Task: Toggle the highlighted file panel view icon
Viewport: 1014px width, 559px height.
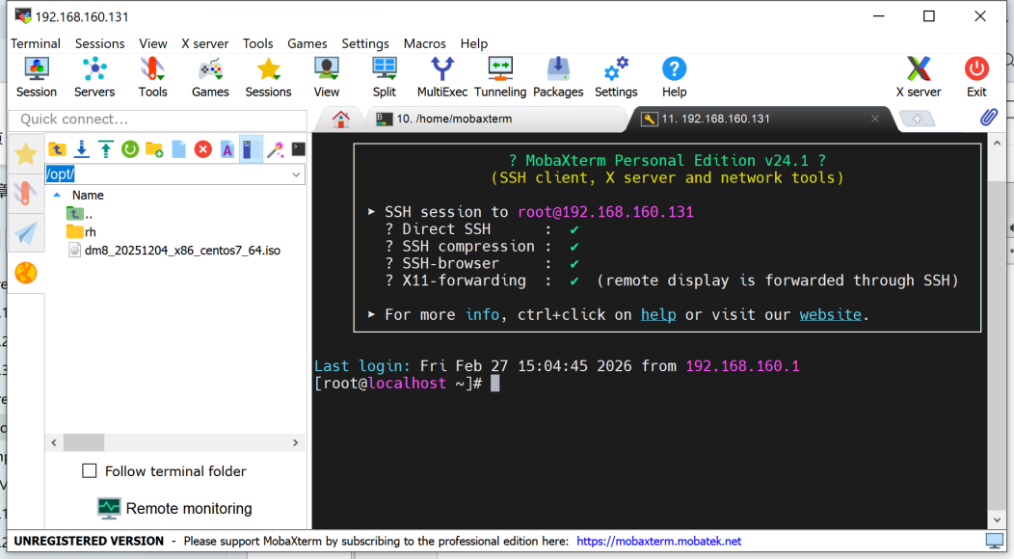Action: [x=251, y=149]
